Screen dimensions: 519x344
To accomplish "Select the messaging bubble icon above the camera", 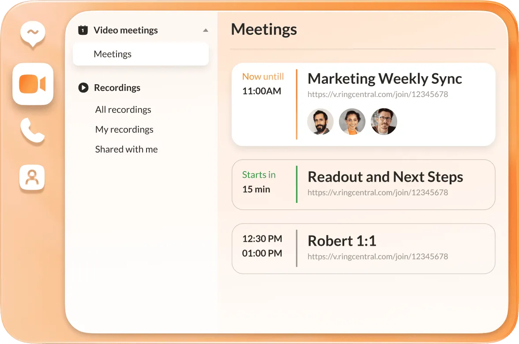I will 32,34.
